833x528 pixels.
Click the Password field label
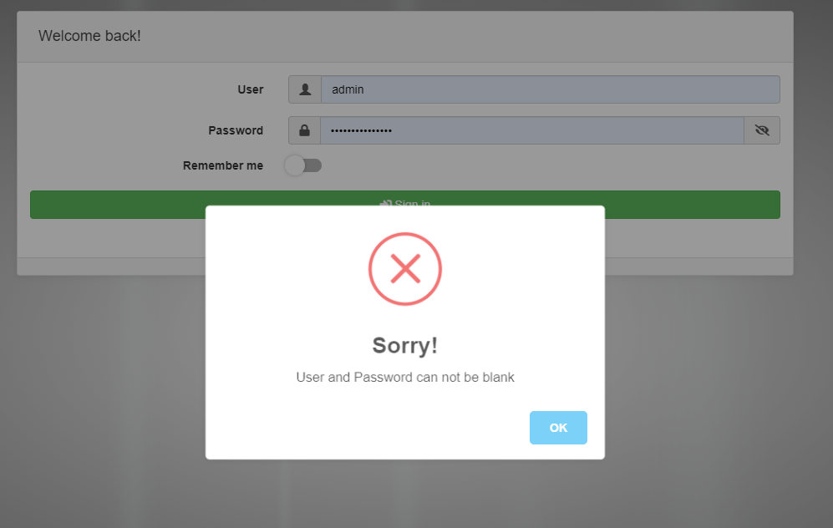coord(236,130)
